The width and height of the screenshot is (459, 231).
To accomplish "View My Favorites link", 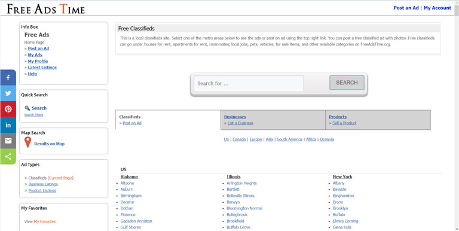I will [44, 221].
